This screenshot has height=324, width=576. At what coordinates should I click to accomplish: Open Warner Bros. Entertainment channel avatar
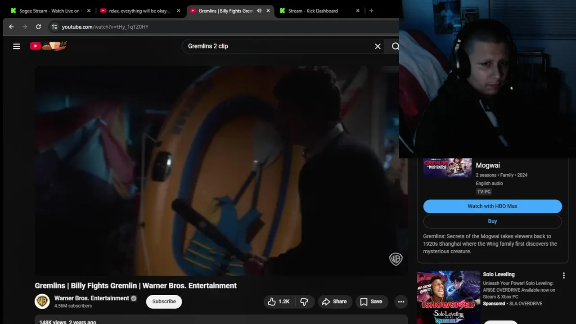pyautogui.click(x=42, y=301)
